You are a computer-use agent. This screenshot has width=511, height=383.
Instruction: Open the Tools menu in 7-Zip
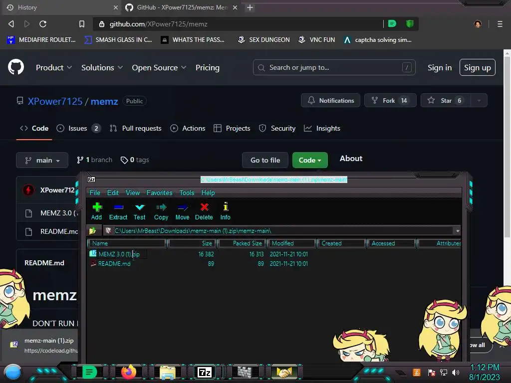click(187, 193)
